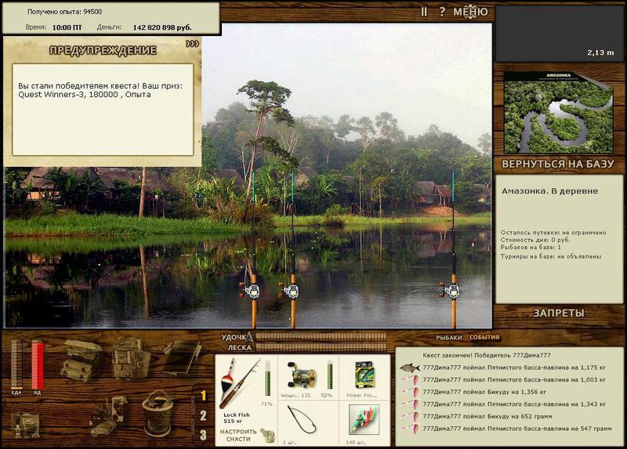The image size is (627, 449).
Task: Click the depth panel showing 2,13 m
Action: [559, 34]
